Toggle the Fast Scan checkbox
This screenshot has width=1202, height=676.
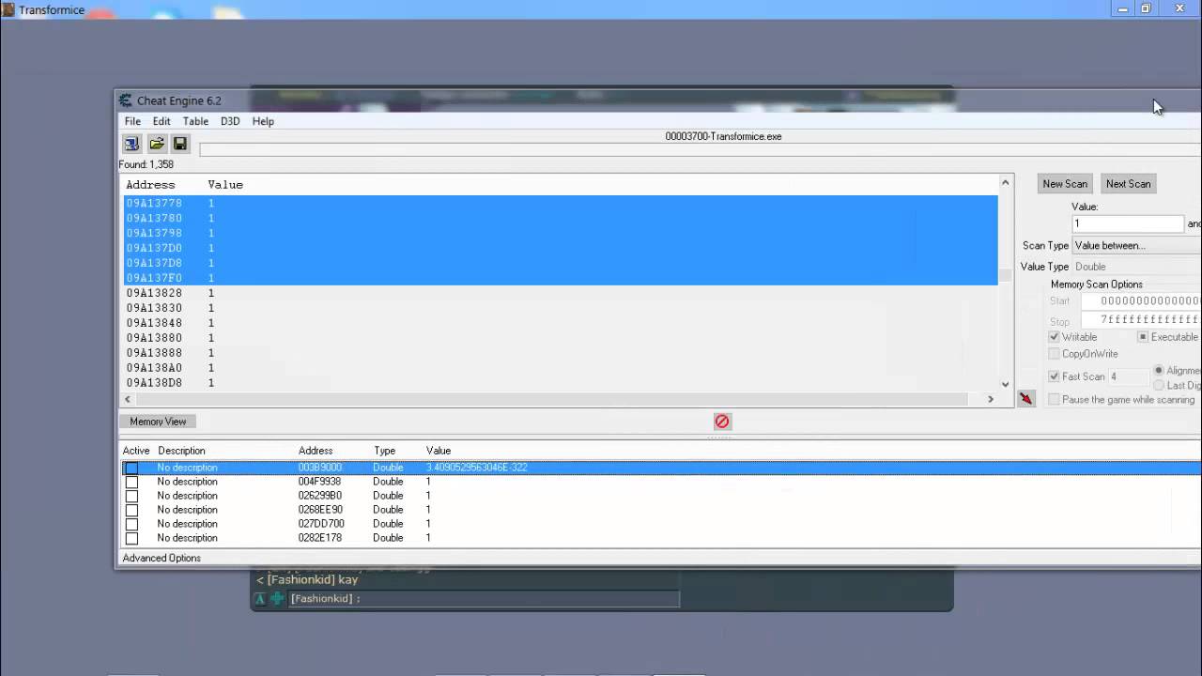coord(1055,376)
